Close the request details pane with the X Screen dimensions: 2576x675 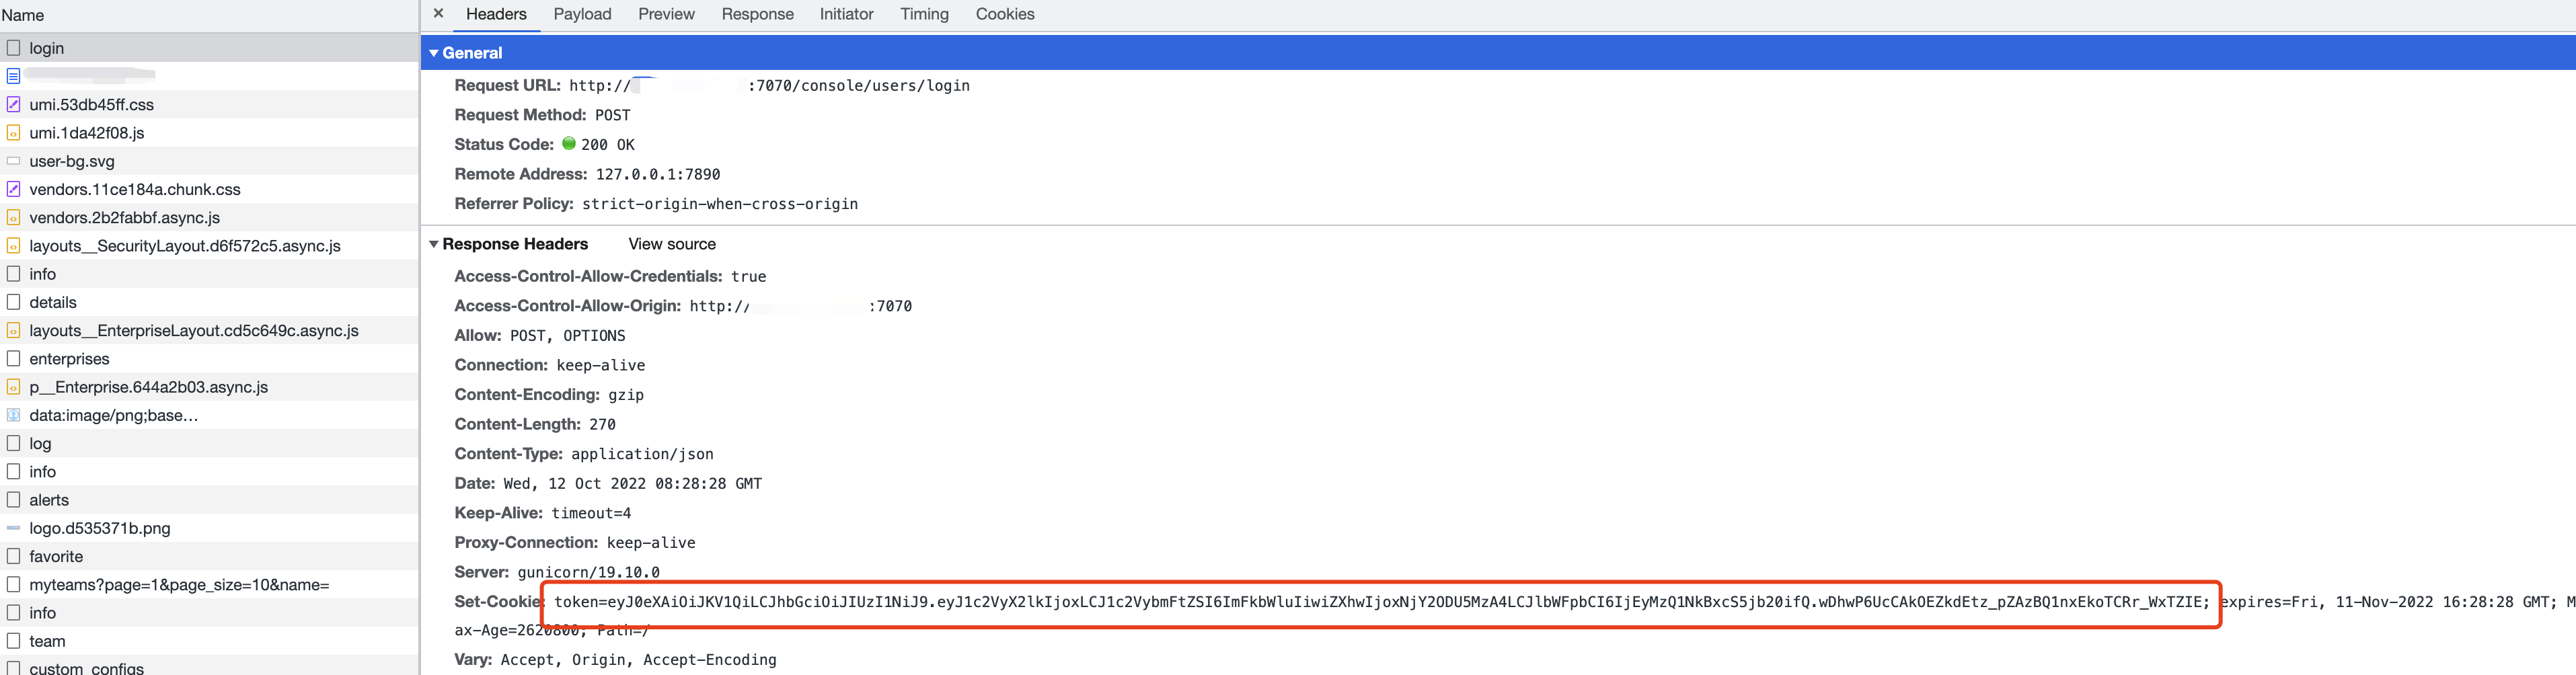pos(438,14)
